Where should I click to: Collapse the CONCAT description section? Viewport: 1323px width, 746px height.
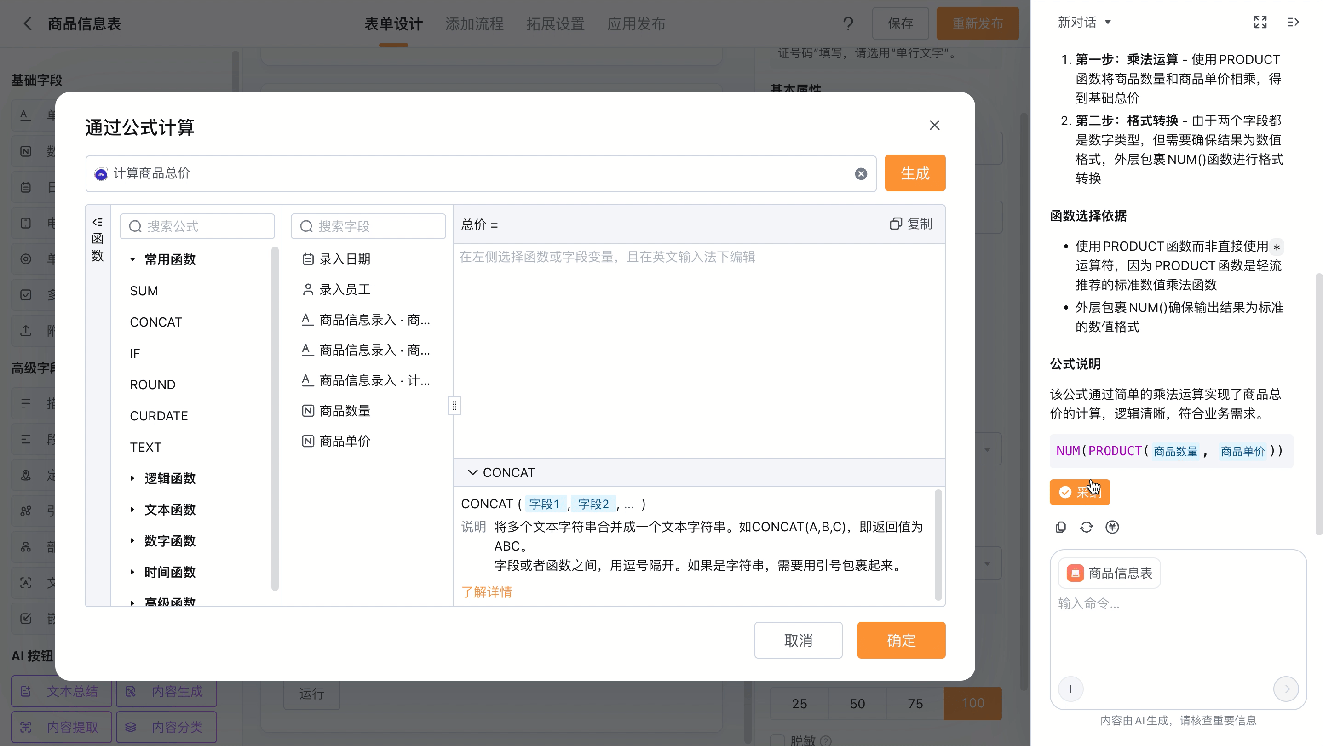click(x=472, y=472)
